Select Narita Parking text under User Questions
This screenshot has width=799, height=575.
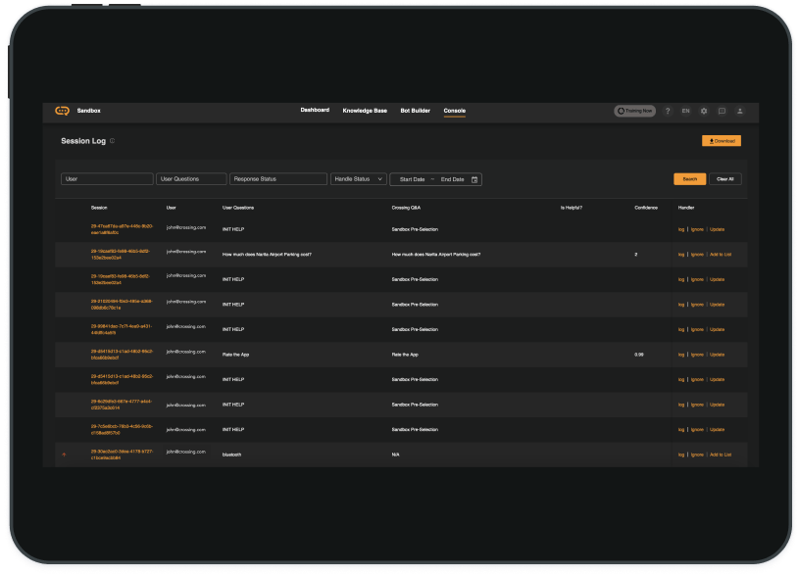[x=267, y=255]
